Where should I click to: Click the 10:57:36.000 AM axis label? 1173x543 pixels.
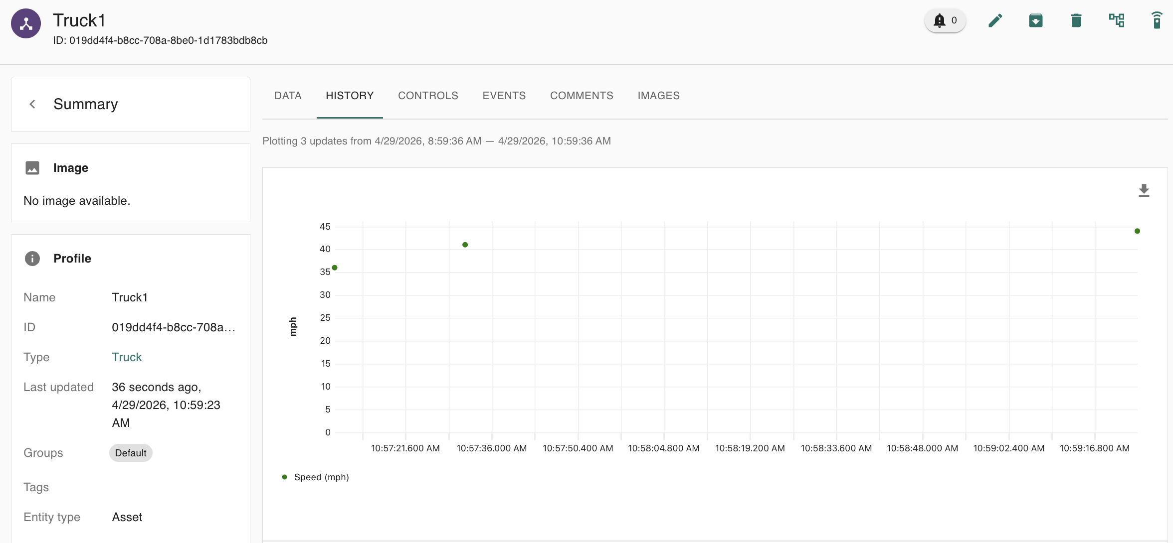coord(492,448)
